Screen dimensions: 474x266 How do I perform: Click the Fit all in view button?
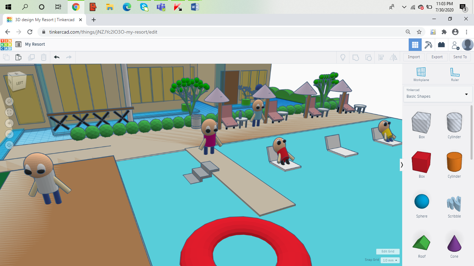coord(9,112)
